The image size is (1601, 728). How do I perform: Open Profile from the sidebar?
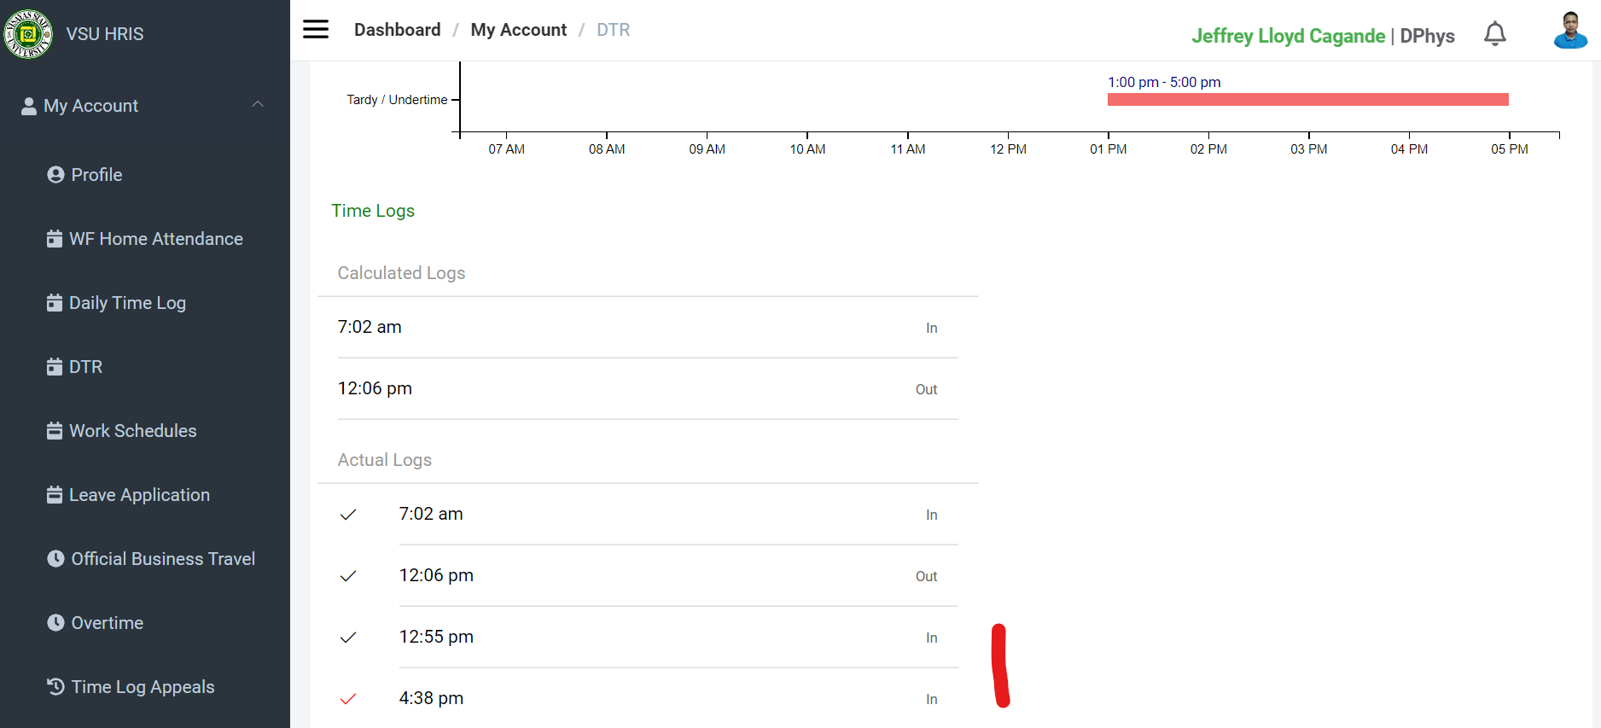pos(96,175)
